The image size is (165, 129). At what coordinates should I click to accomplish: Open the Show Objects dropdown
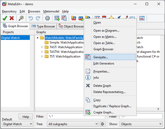141,124
